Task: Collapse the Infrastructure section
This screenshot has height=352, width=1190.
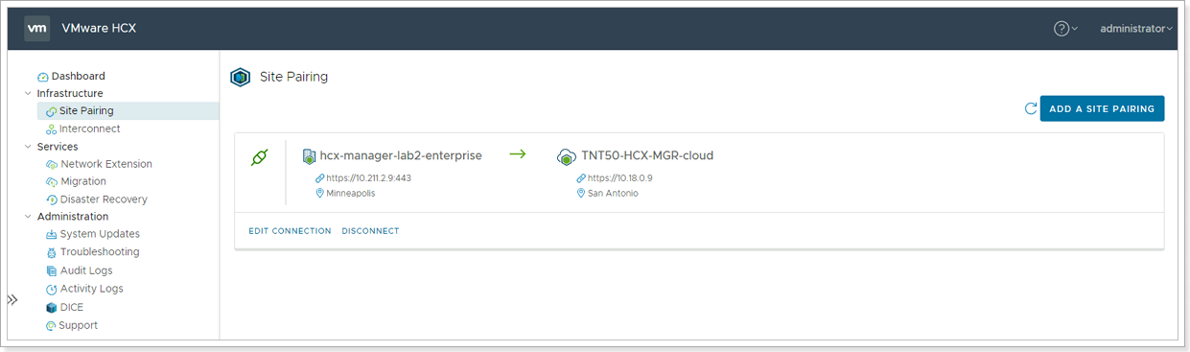Action: click(28, 93)
